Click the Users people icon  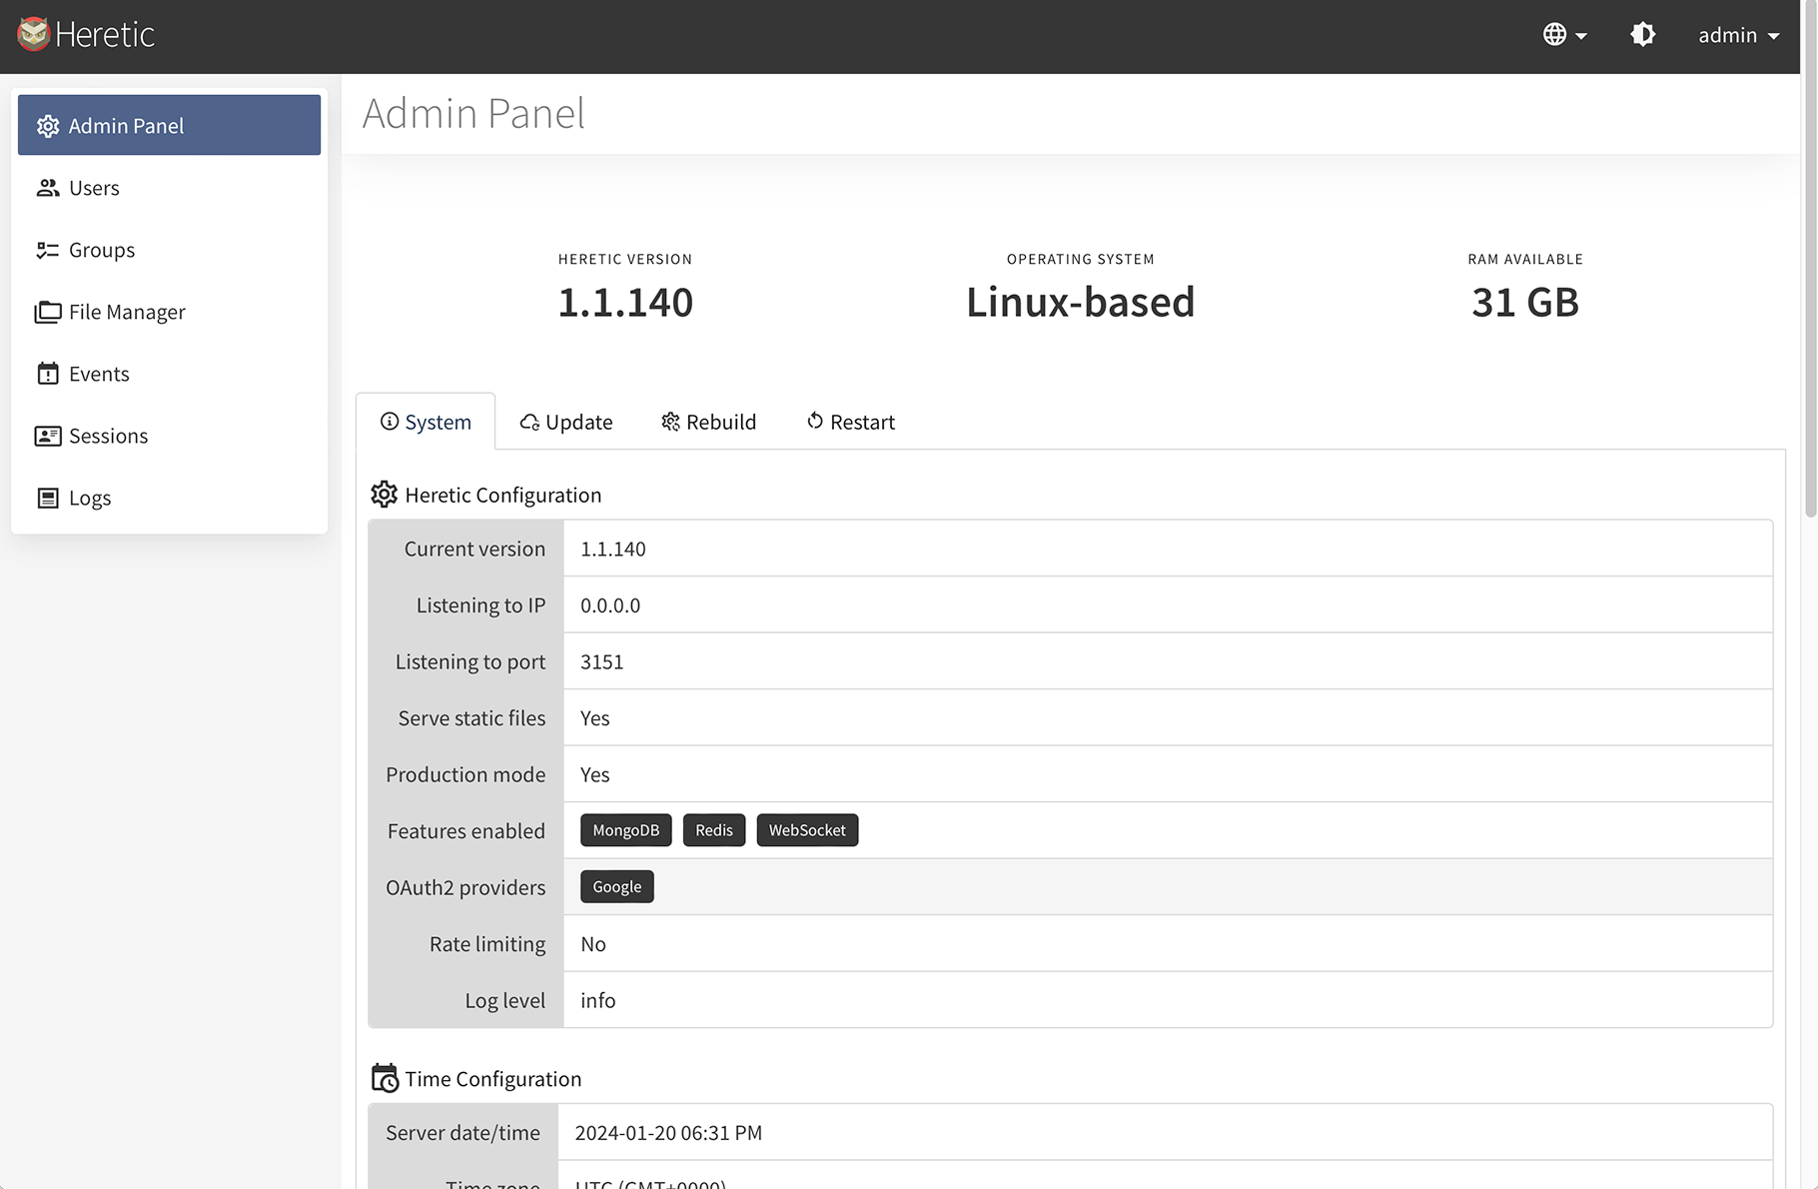point(48,188)
